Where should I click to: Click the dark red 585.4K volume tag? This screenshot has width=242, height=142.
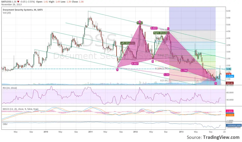[230, 83]
